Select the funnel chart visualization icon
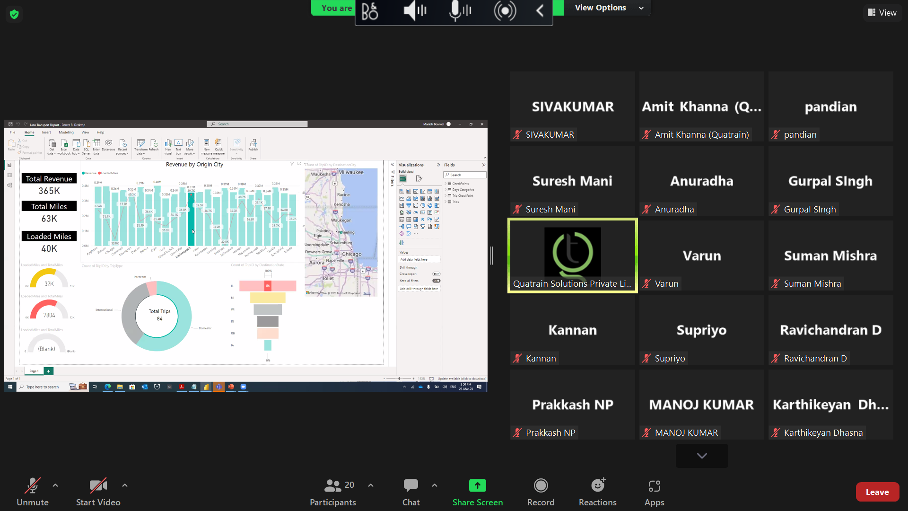 tap(409, 205)
